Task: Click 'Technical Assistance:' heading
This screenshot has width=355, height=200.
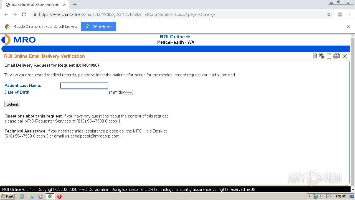Action: pos(26,131)
